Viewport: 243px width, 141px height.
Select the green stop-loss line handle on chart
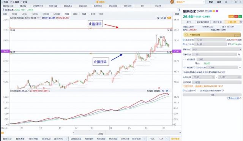pyautogui.click(x=91, y=53)
